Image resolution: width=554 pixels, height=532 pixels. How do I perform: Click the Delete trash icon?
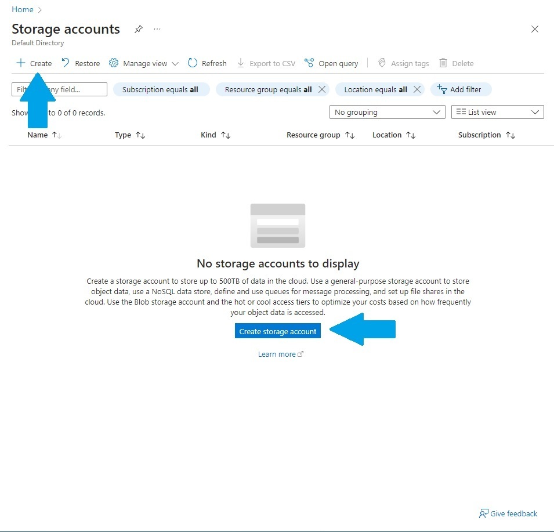click(x=443, y=63)
